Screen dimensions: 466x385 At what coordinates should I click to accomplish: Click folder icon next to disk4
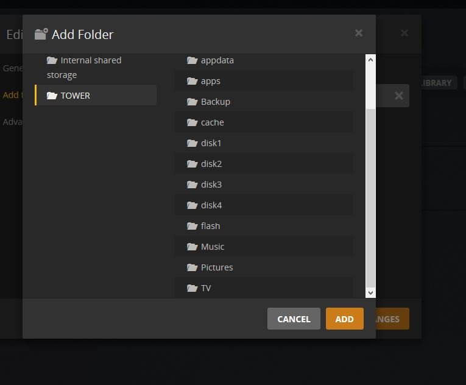click(192, 205)
